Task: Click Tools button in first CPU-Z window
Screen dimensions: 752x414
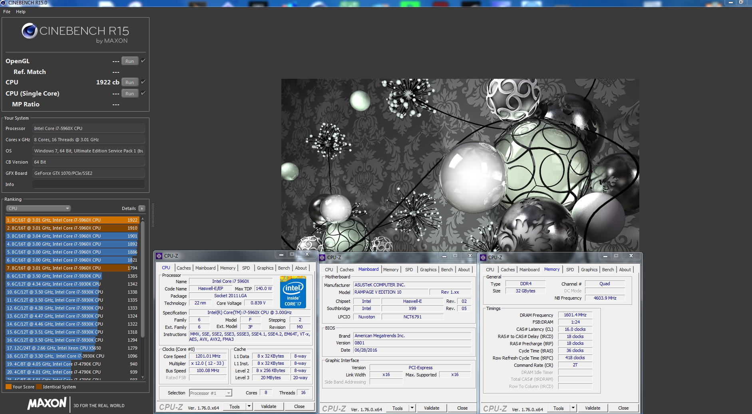Action: pyautogui.click(x=235, y=406)
